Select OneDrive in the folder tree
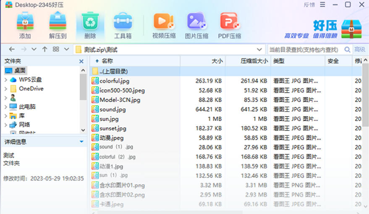The height and width of the screenshot is (214, 369). point(31,89)
